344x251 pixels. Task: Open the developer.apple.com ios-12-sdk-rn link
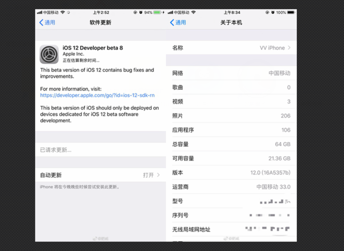coord(97,95)
